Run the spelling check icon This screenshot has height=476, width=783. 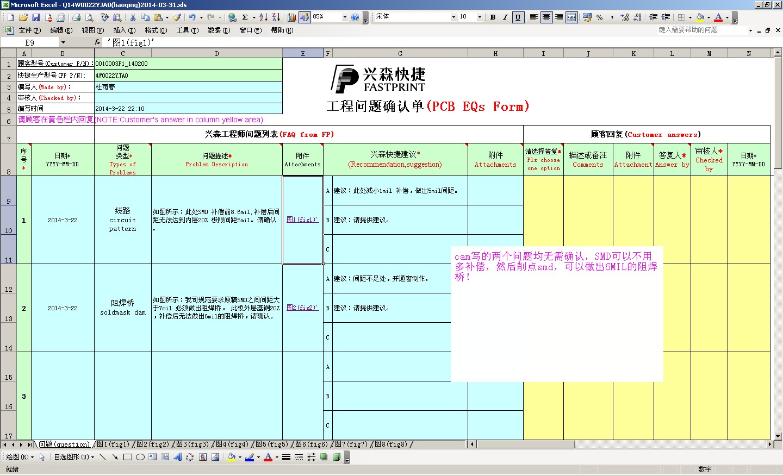click(105, 17)
